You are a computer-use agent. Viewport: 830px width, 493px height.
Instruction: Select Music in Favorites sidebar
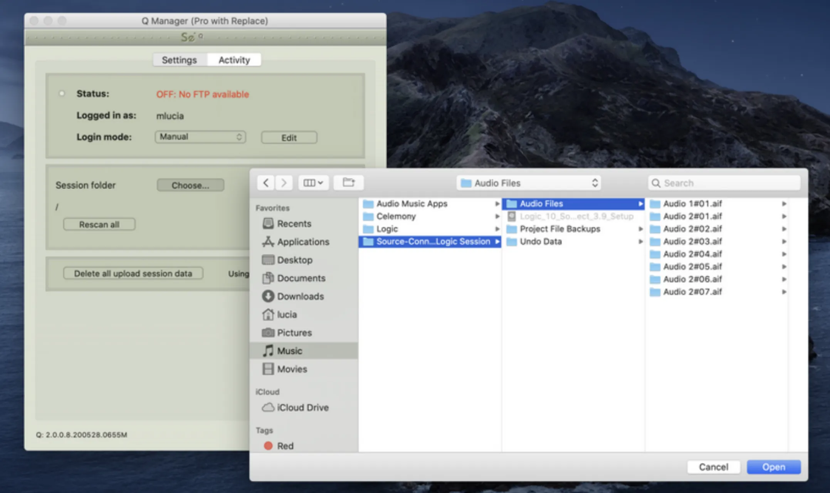(x=304, y=351)
